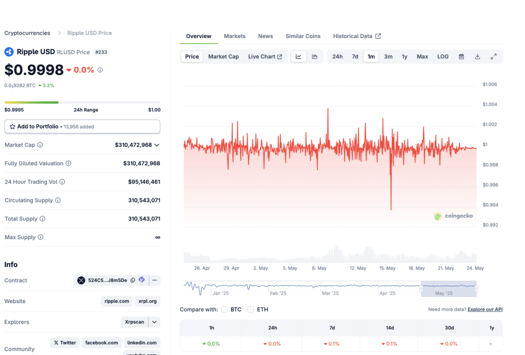Set chart range to 24h
The height and width of the screenshot is (355, 525).
(338, 57)
